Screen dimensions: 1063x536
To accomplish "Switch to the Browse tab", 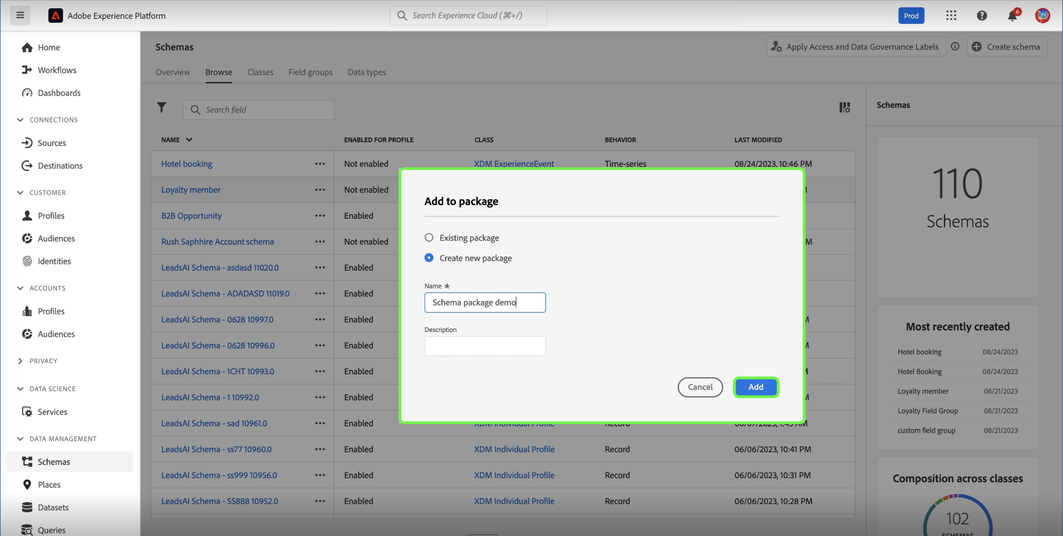I will (x=219, y=72).
